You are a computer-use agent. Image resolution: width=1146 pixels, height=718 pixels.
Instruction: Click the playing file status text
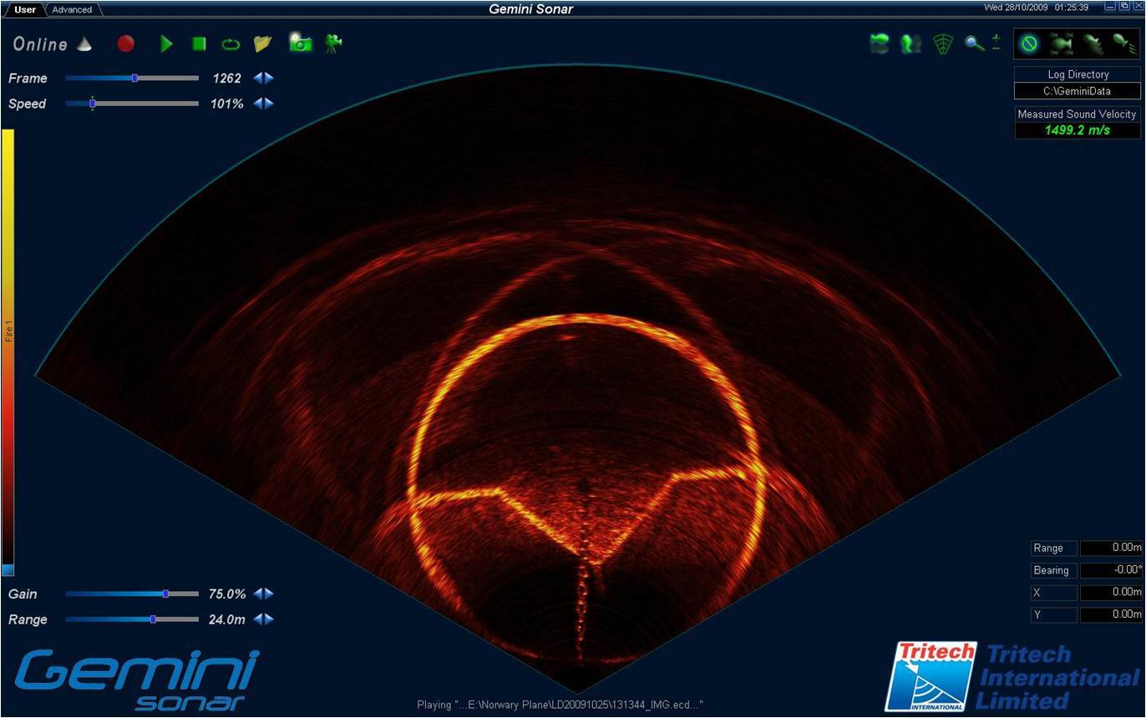[560, 705]
